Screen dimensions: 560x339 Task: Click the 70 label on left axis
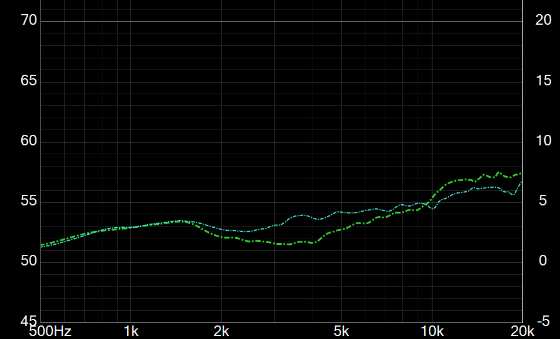click(29, 20)
